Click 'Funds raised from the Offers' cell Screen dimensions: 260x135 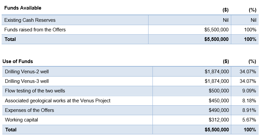point(35,30)
